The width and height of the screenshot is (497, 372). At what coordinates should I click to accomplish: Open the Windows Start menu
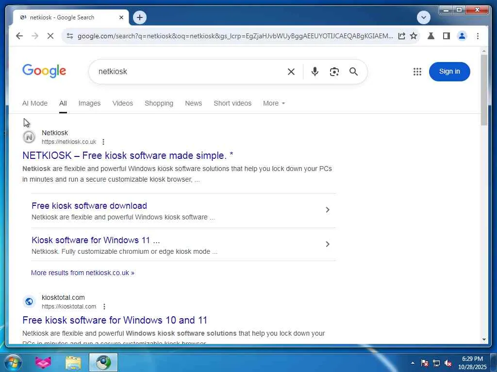[13, 363]
